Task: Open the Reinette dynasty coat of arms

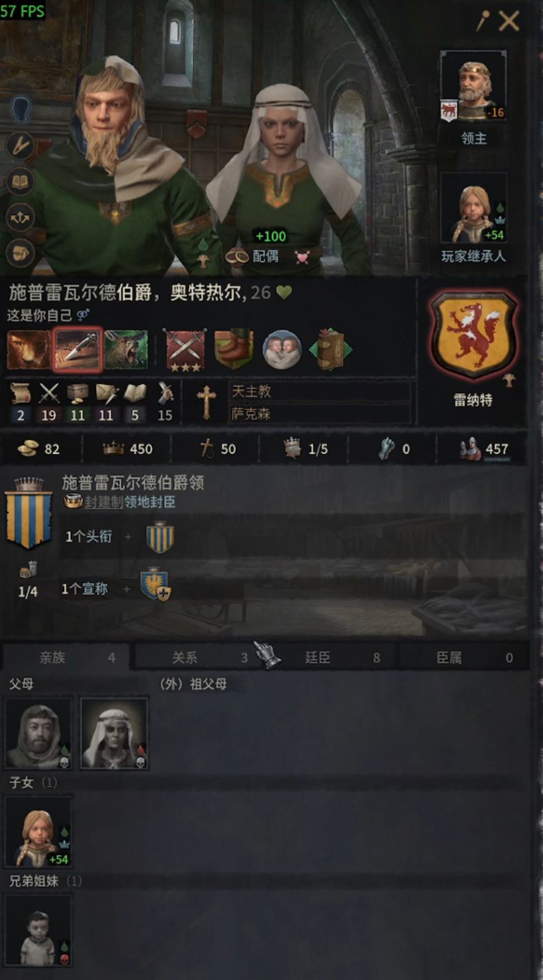Action: click(473, 334)
